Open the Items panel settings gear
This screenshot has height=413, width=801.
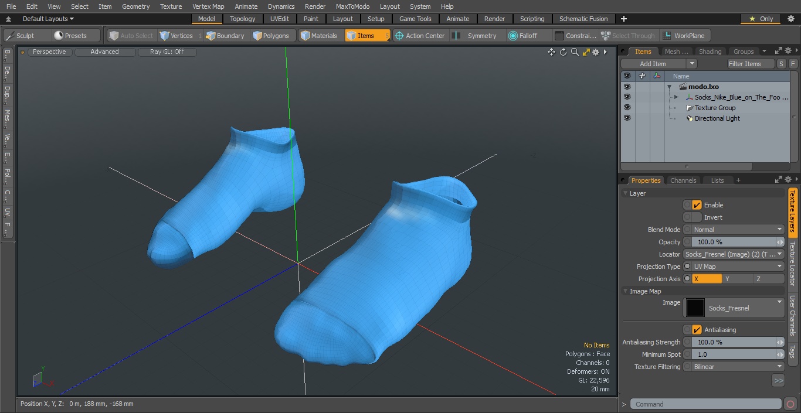coord(789,51)
